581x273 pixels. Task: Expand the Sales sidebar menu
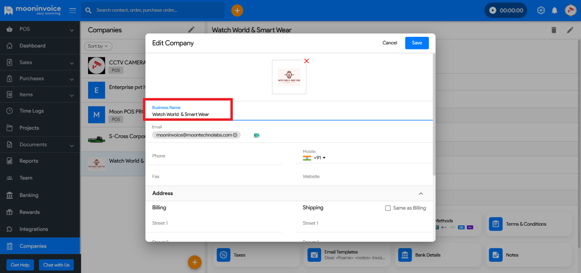(72, 63)
